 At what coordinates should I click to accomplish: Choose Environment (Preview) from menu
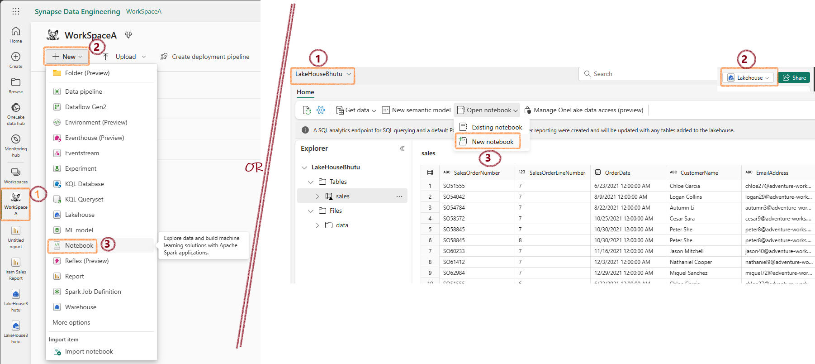(x=101, y=122)
